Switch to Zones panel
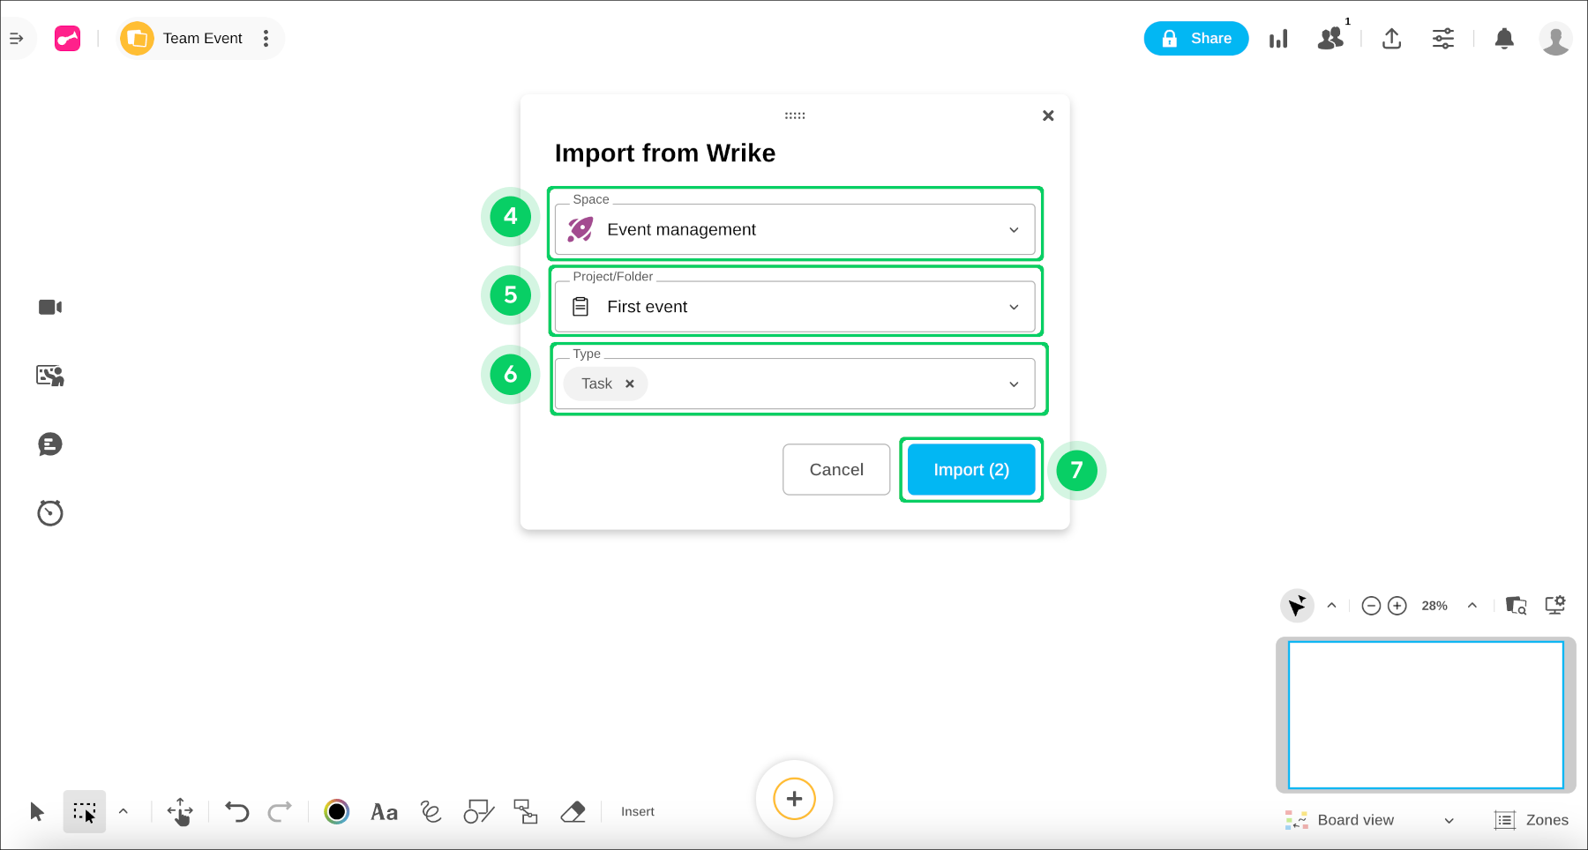 pyautogui.click(x=1532, y=820)
